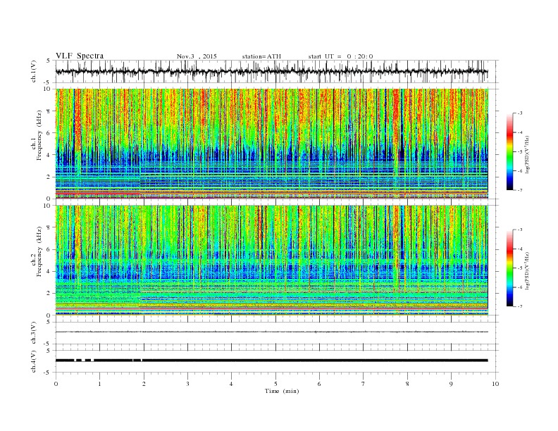Click the ch.2 spectrogram panel

click(272, 261)
